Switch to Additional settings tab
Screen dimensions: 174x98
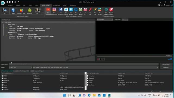pyautogui.click(x=20, y=71)
